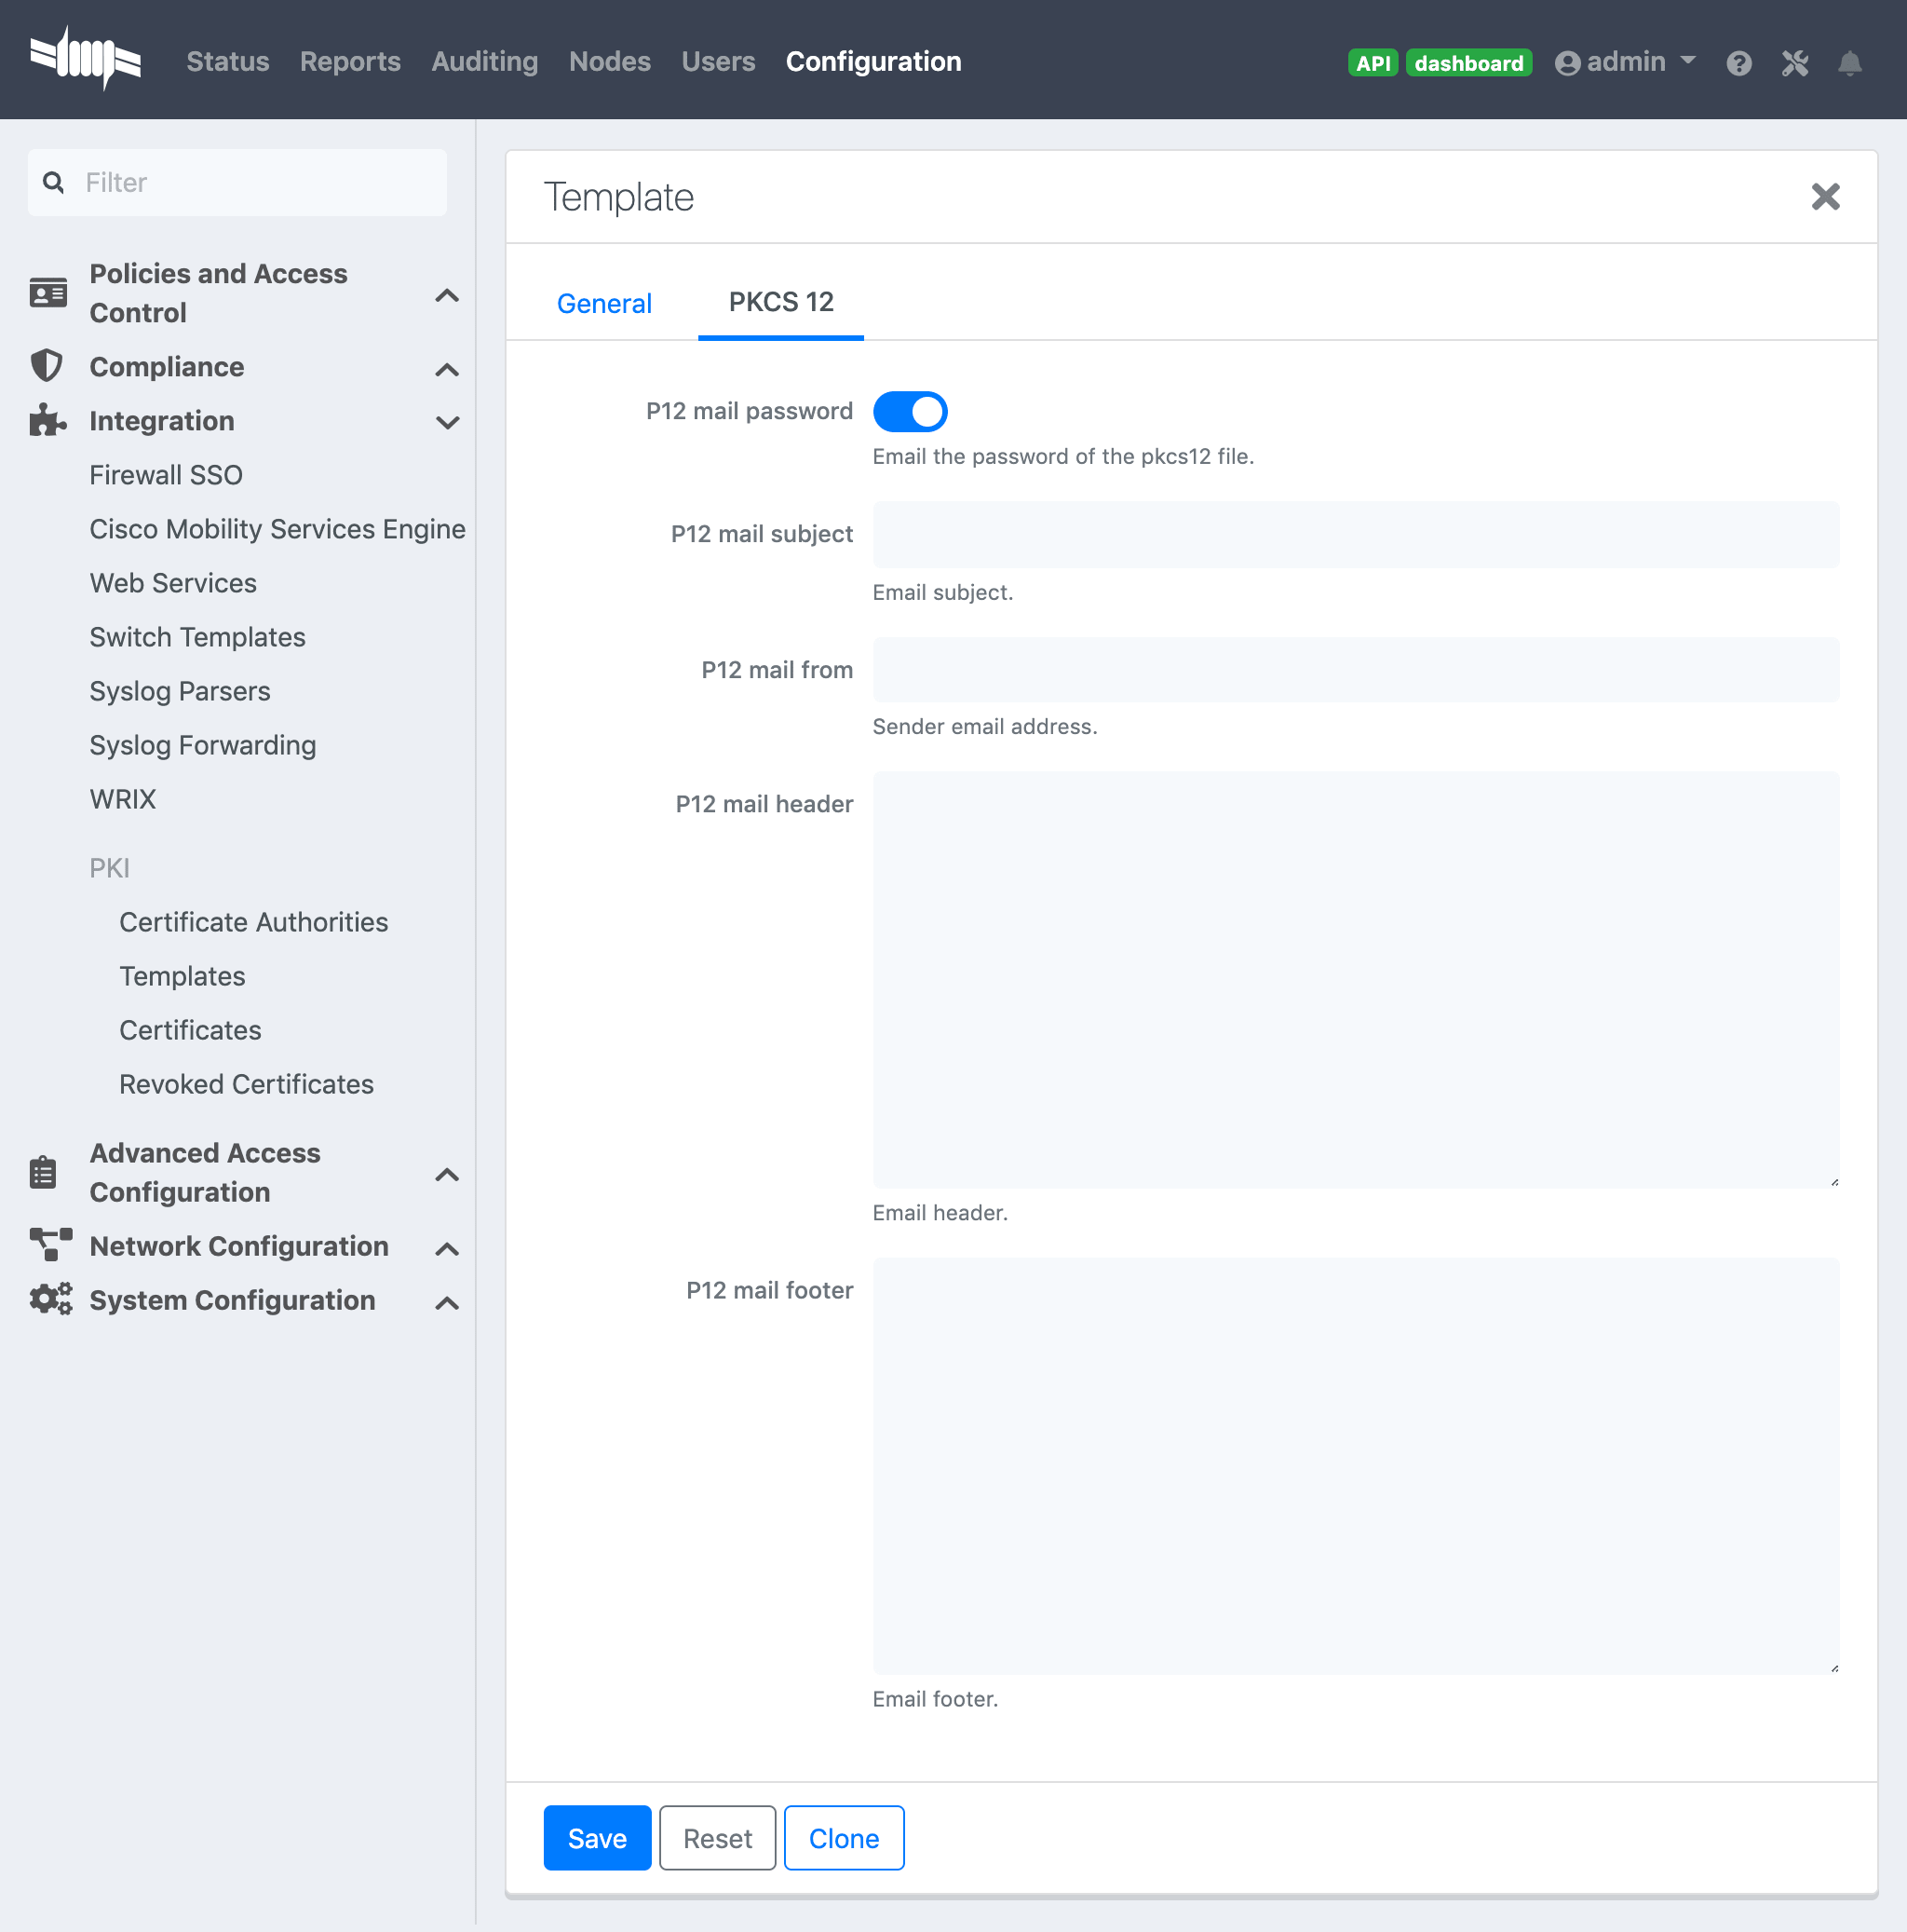The height and width of the screenshot is (1932, 1907).
Task: Click the help question mark icon
Action: coord(1739,63)
